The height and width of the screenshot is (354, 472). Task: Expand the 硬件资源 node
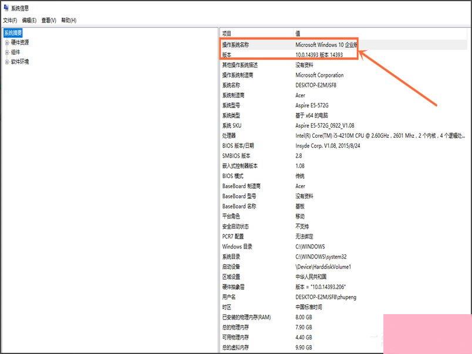[x=7, y=42]
